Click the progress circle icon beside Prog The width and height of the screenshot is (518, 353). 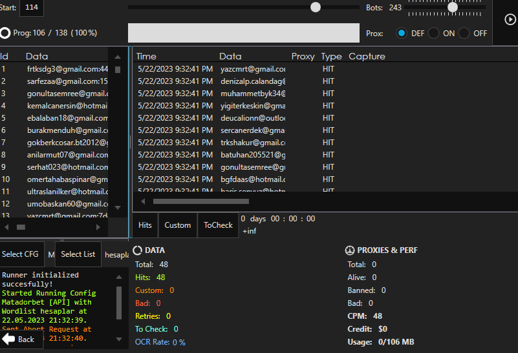pyautogui.click(x=5, y=33)
